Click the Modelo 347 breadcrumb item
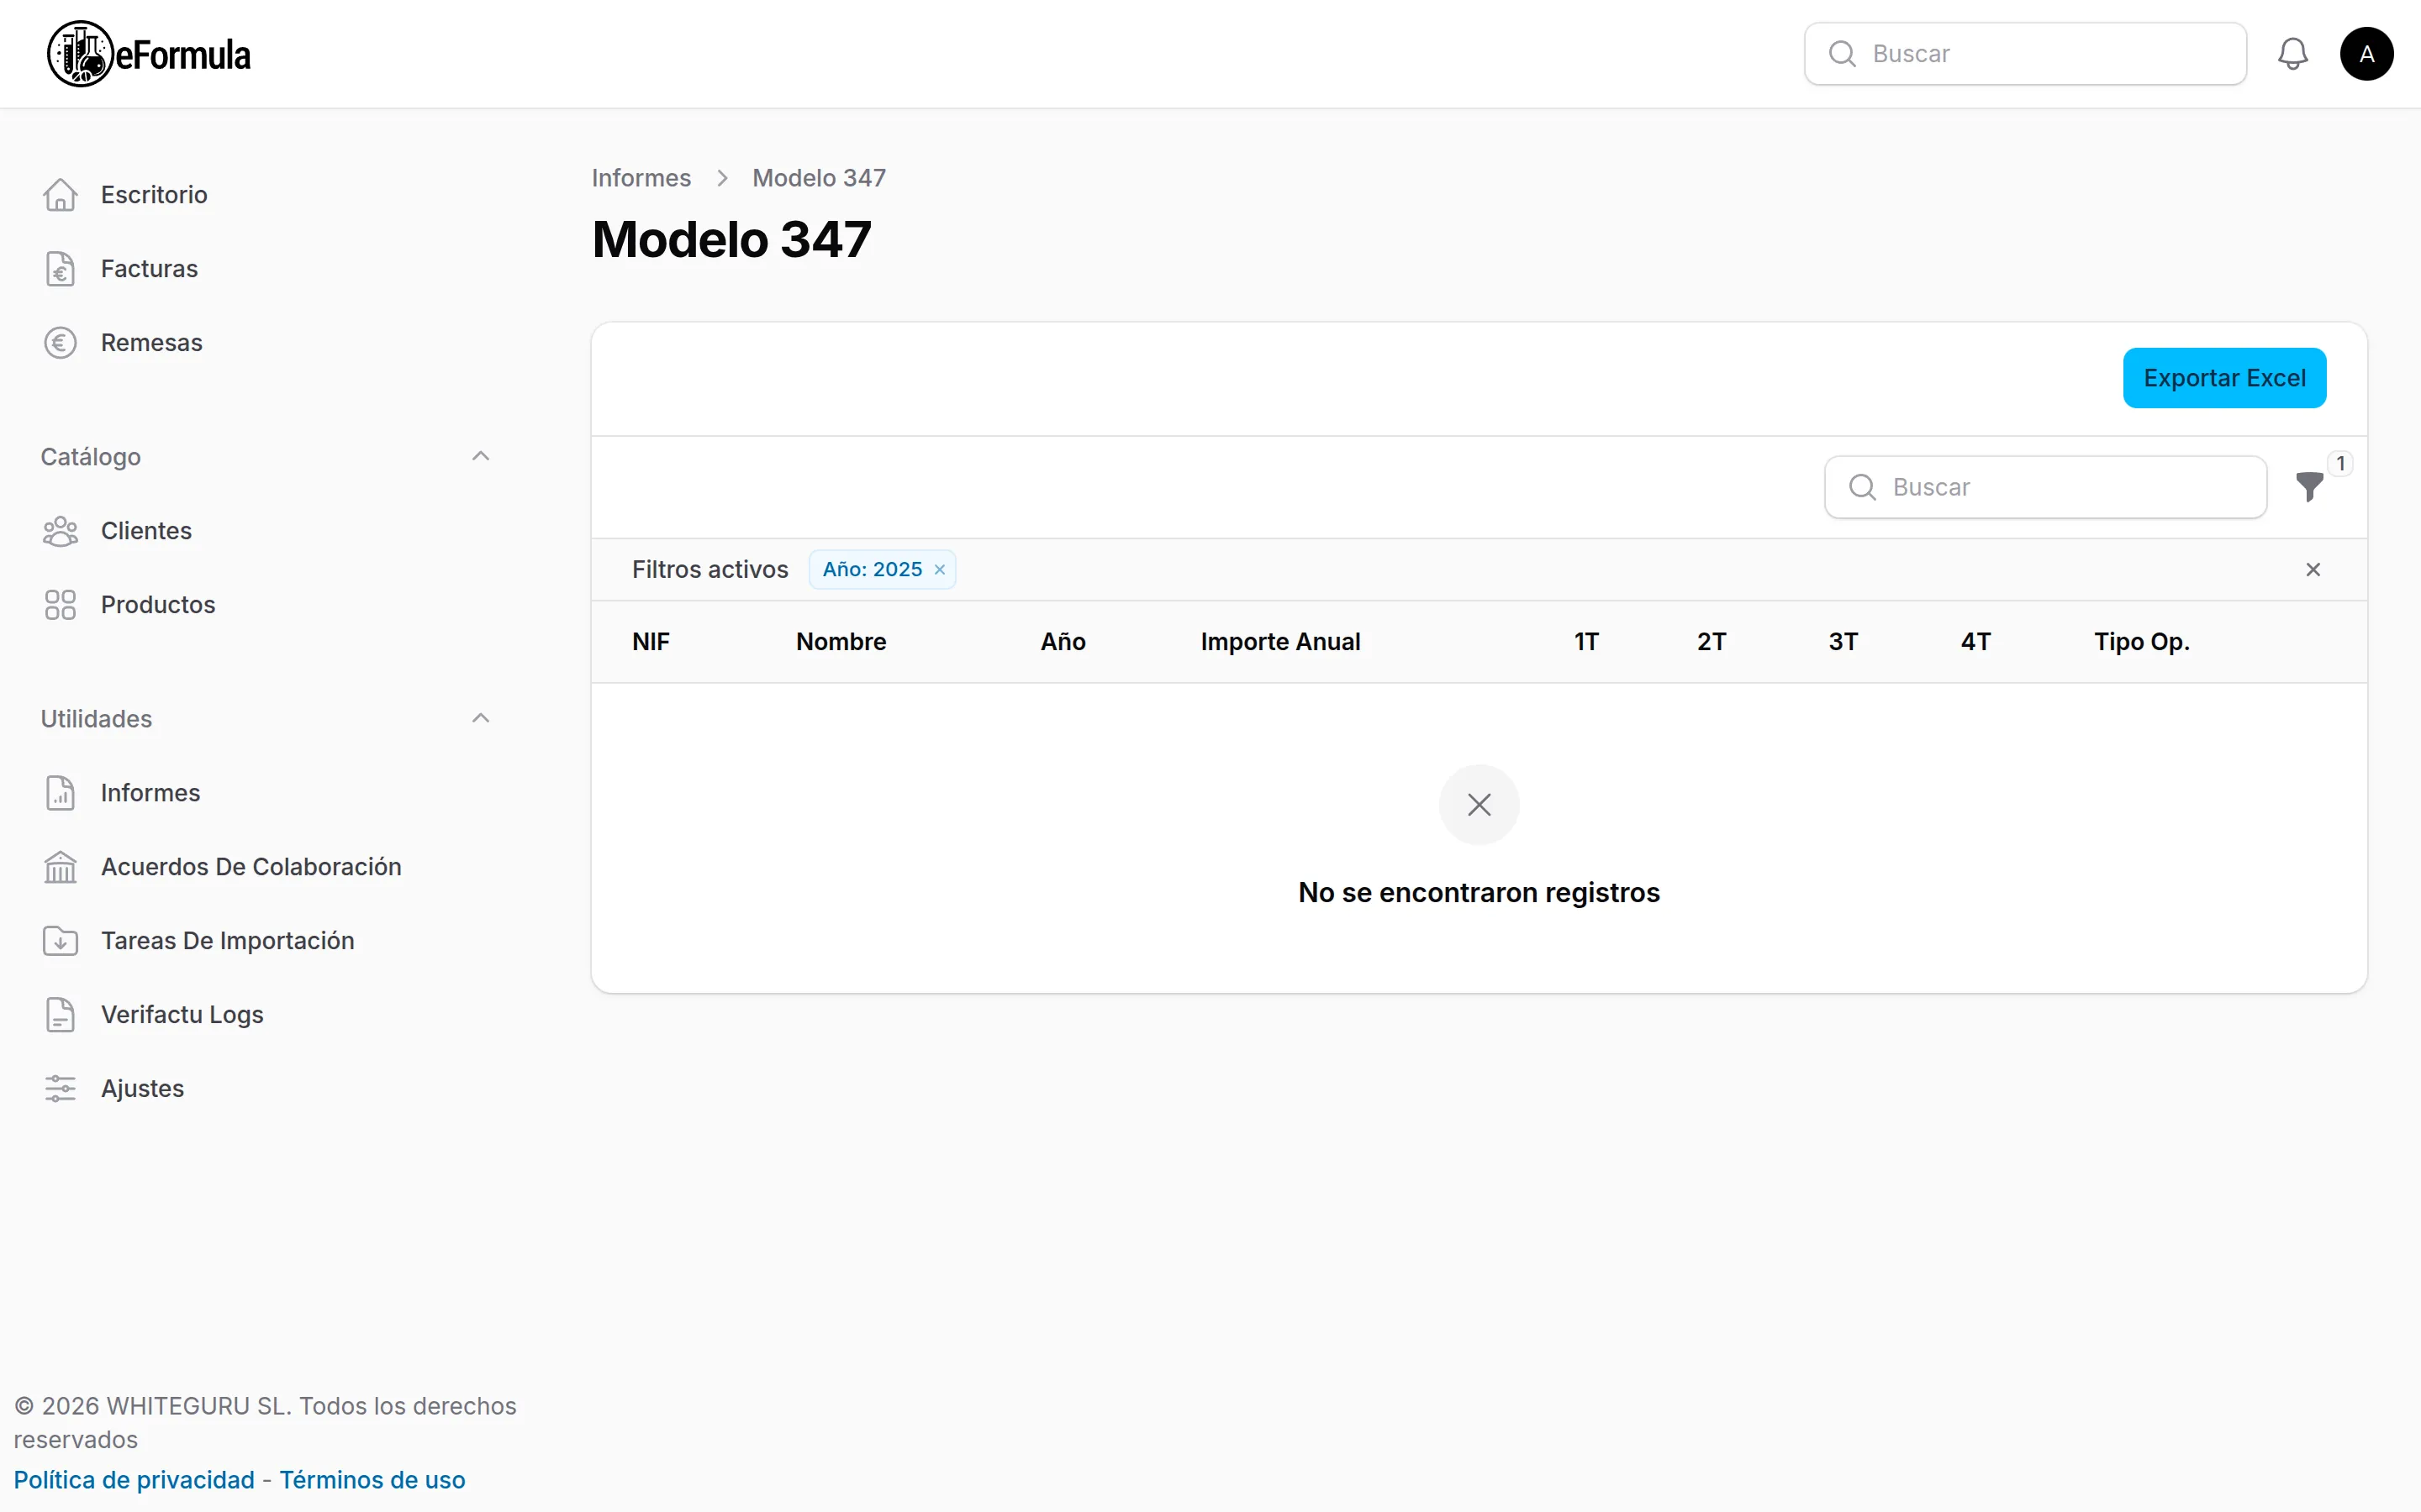 pyautogui.click(x=818, y=178)
